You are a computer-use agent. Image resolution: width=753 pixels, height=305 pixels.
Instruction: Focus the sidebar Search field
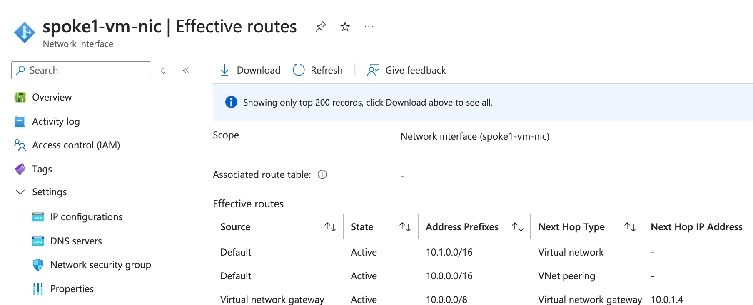[81, 71]
